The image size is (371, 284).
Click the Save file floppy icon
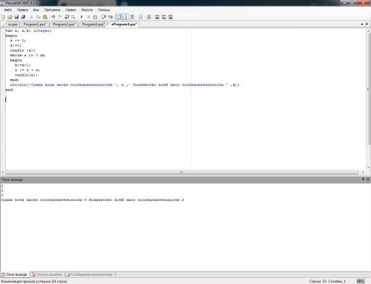click(x=16, y=17)
